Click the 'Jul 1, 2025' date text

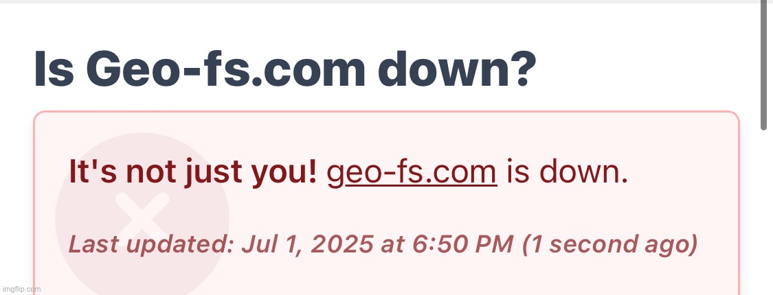[307, 244]
